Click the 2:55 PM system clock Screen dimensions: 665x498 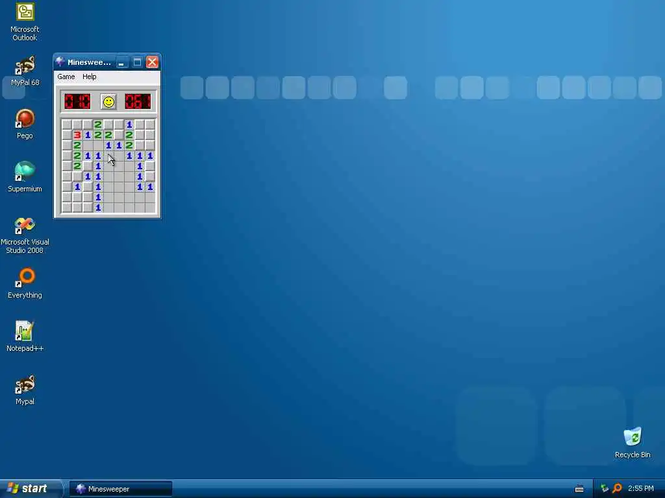[x=641, y=489]
